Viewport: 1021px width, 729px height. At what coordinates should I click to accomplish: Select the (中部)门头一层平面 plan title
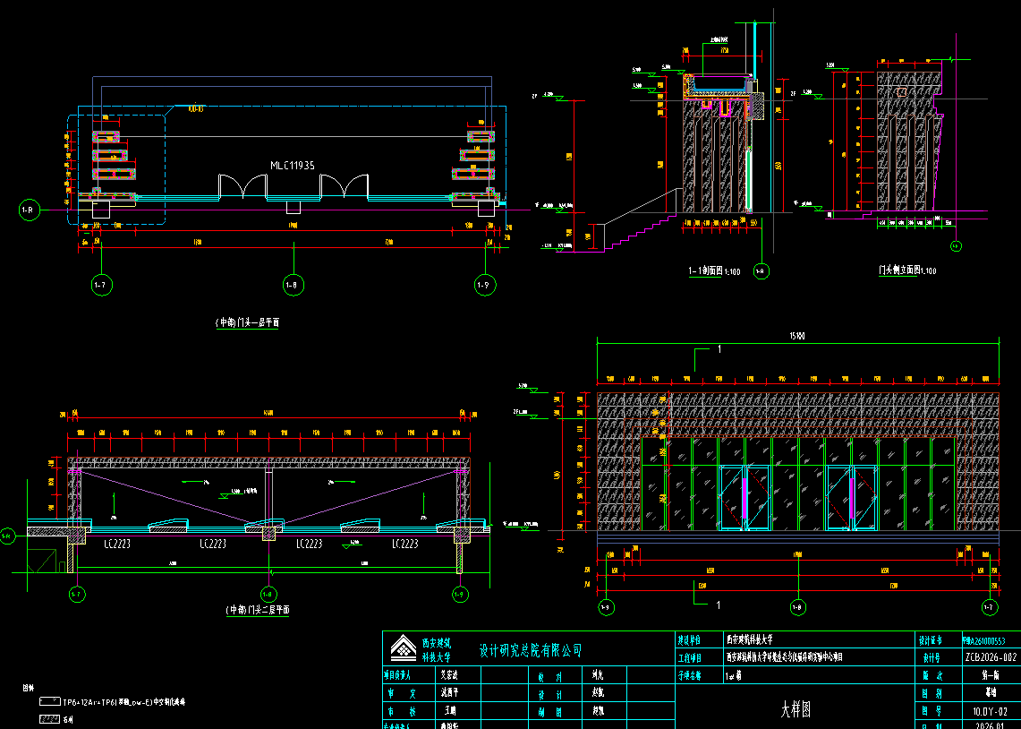(247, 321)
